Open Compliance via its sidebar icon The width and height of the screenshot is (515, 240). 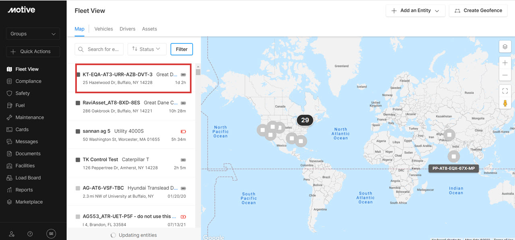[x=10, y=81]
